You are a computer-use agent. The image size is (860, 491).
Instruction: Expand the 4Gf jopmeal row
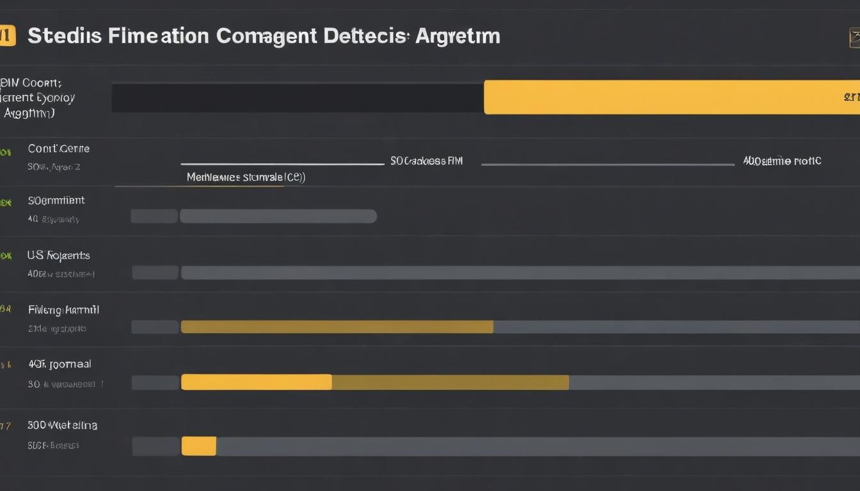pos(60,364)
